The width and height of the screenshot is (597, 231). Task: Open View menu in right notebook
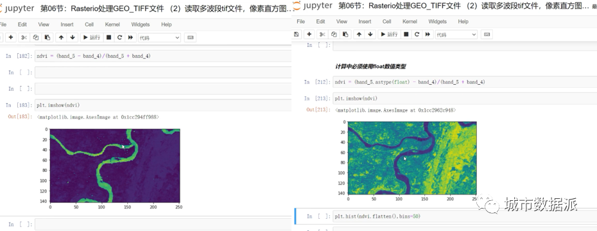[342, 22]
